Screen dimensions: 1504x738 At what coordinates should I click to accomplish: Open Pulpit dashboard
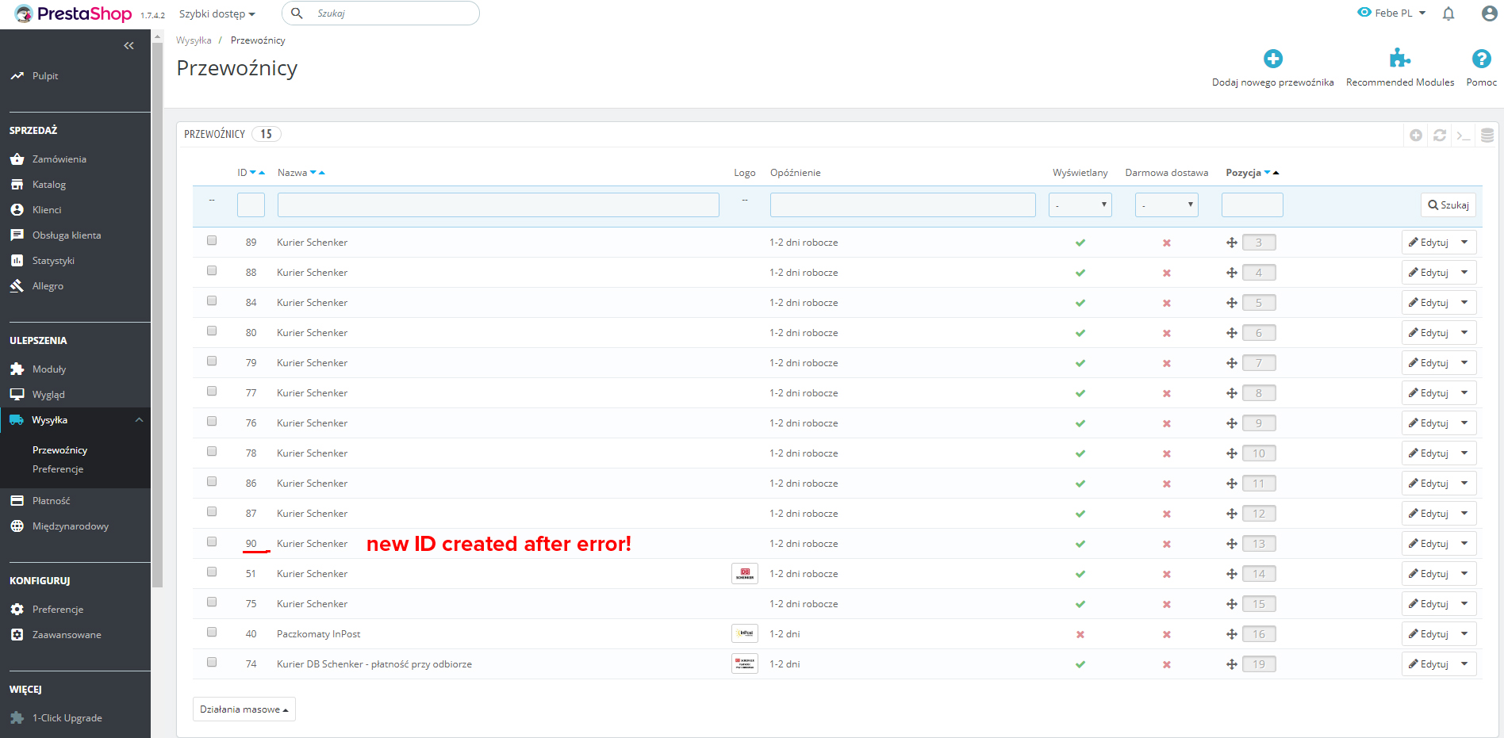coord(45,76)
